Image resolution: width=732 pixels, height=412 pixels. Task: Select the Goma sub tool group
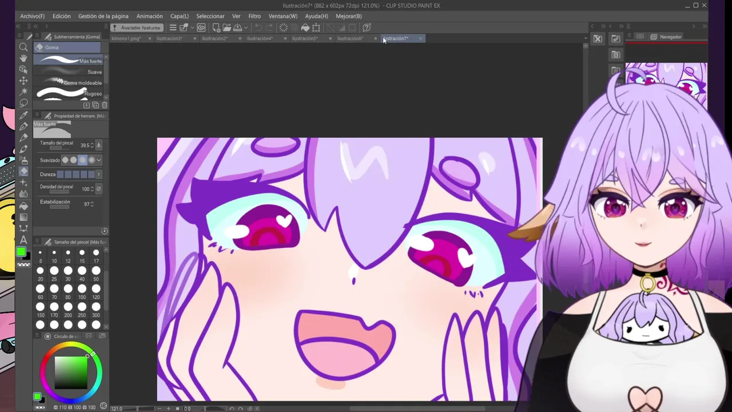[x=67, y=47]
